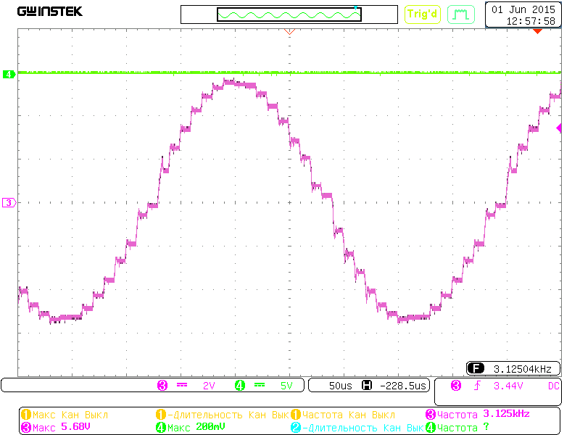This screenshot has width=580, height=435.
Task: Click channel 3 DC coupling symbol
Action: 182,386
